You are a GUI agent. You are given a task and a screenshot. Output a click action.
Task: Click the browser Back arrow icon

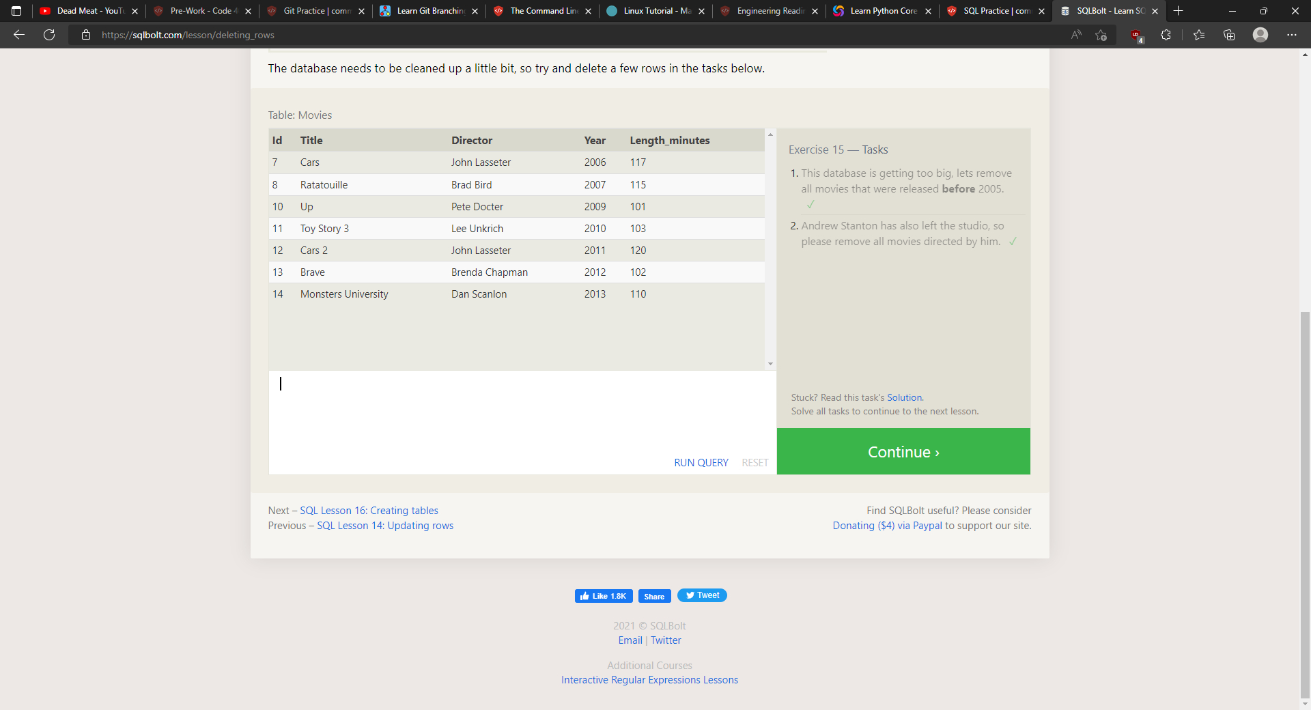coord(19,35)
